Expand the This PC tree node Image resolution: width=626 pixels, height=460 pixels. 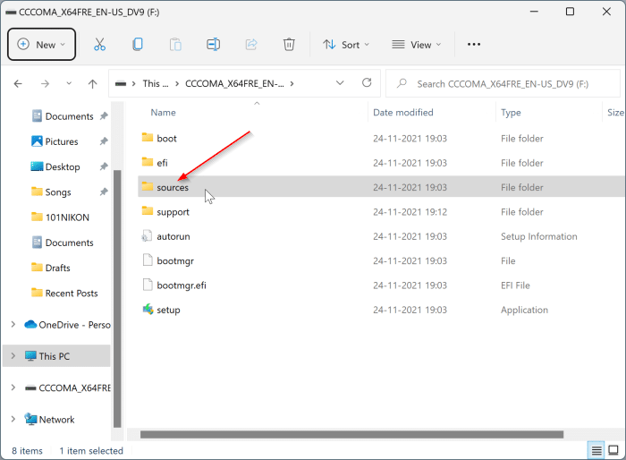[x=13, y=355]
